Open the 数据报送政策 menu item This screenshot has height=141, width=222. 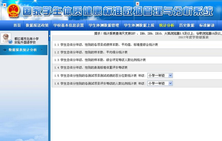pos(37,25)
